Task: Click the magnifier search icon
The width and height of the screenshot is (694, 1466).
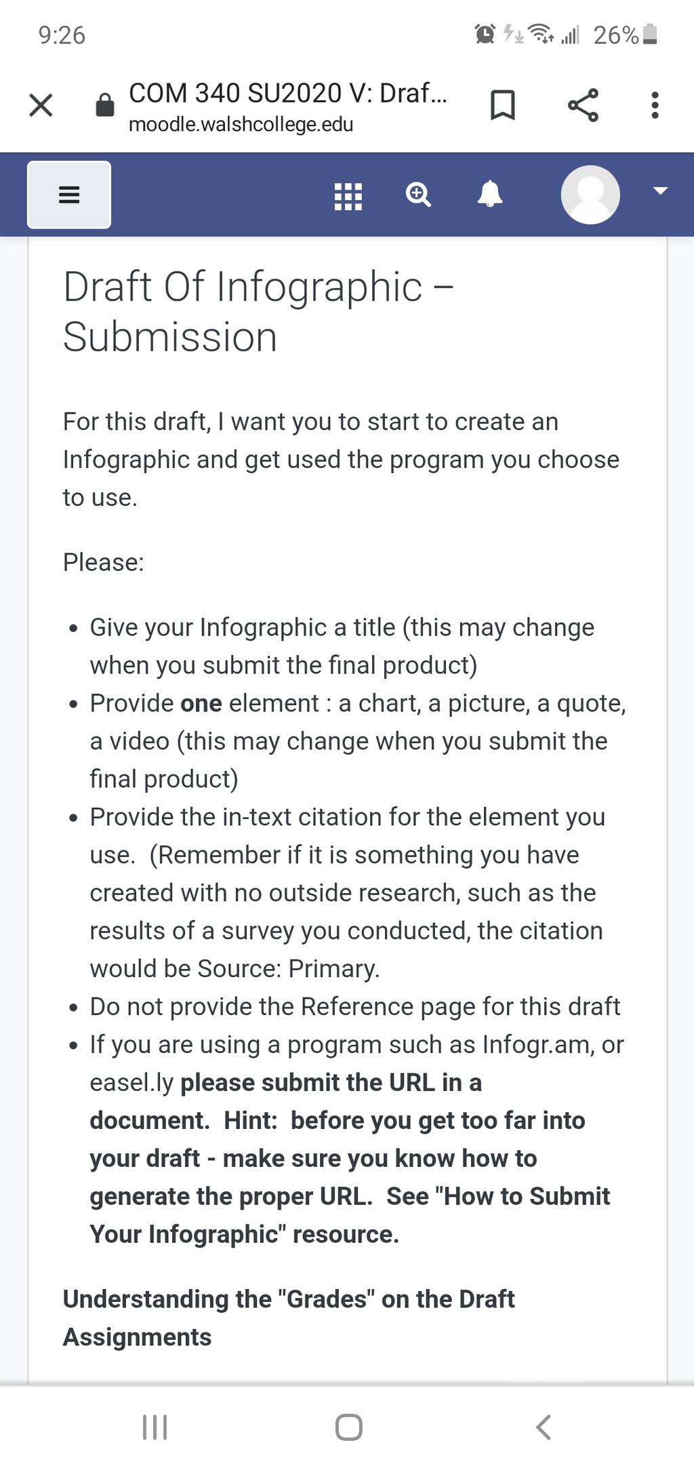Action: tap(418, 195)
